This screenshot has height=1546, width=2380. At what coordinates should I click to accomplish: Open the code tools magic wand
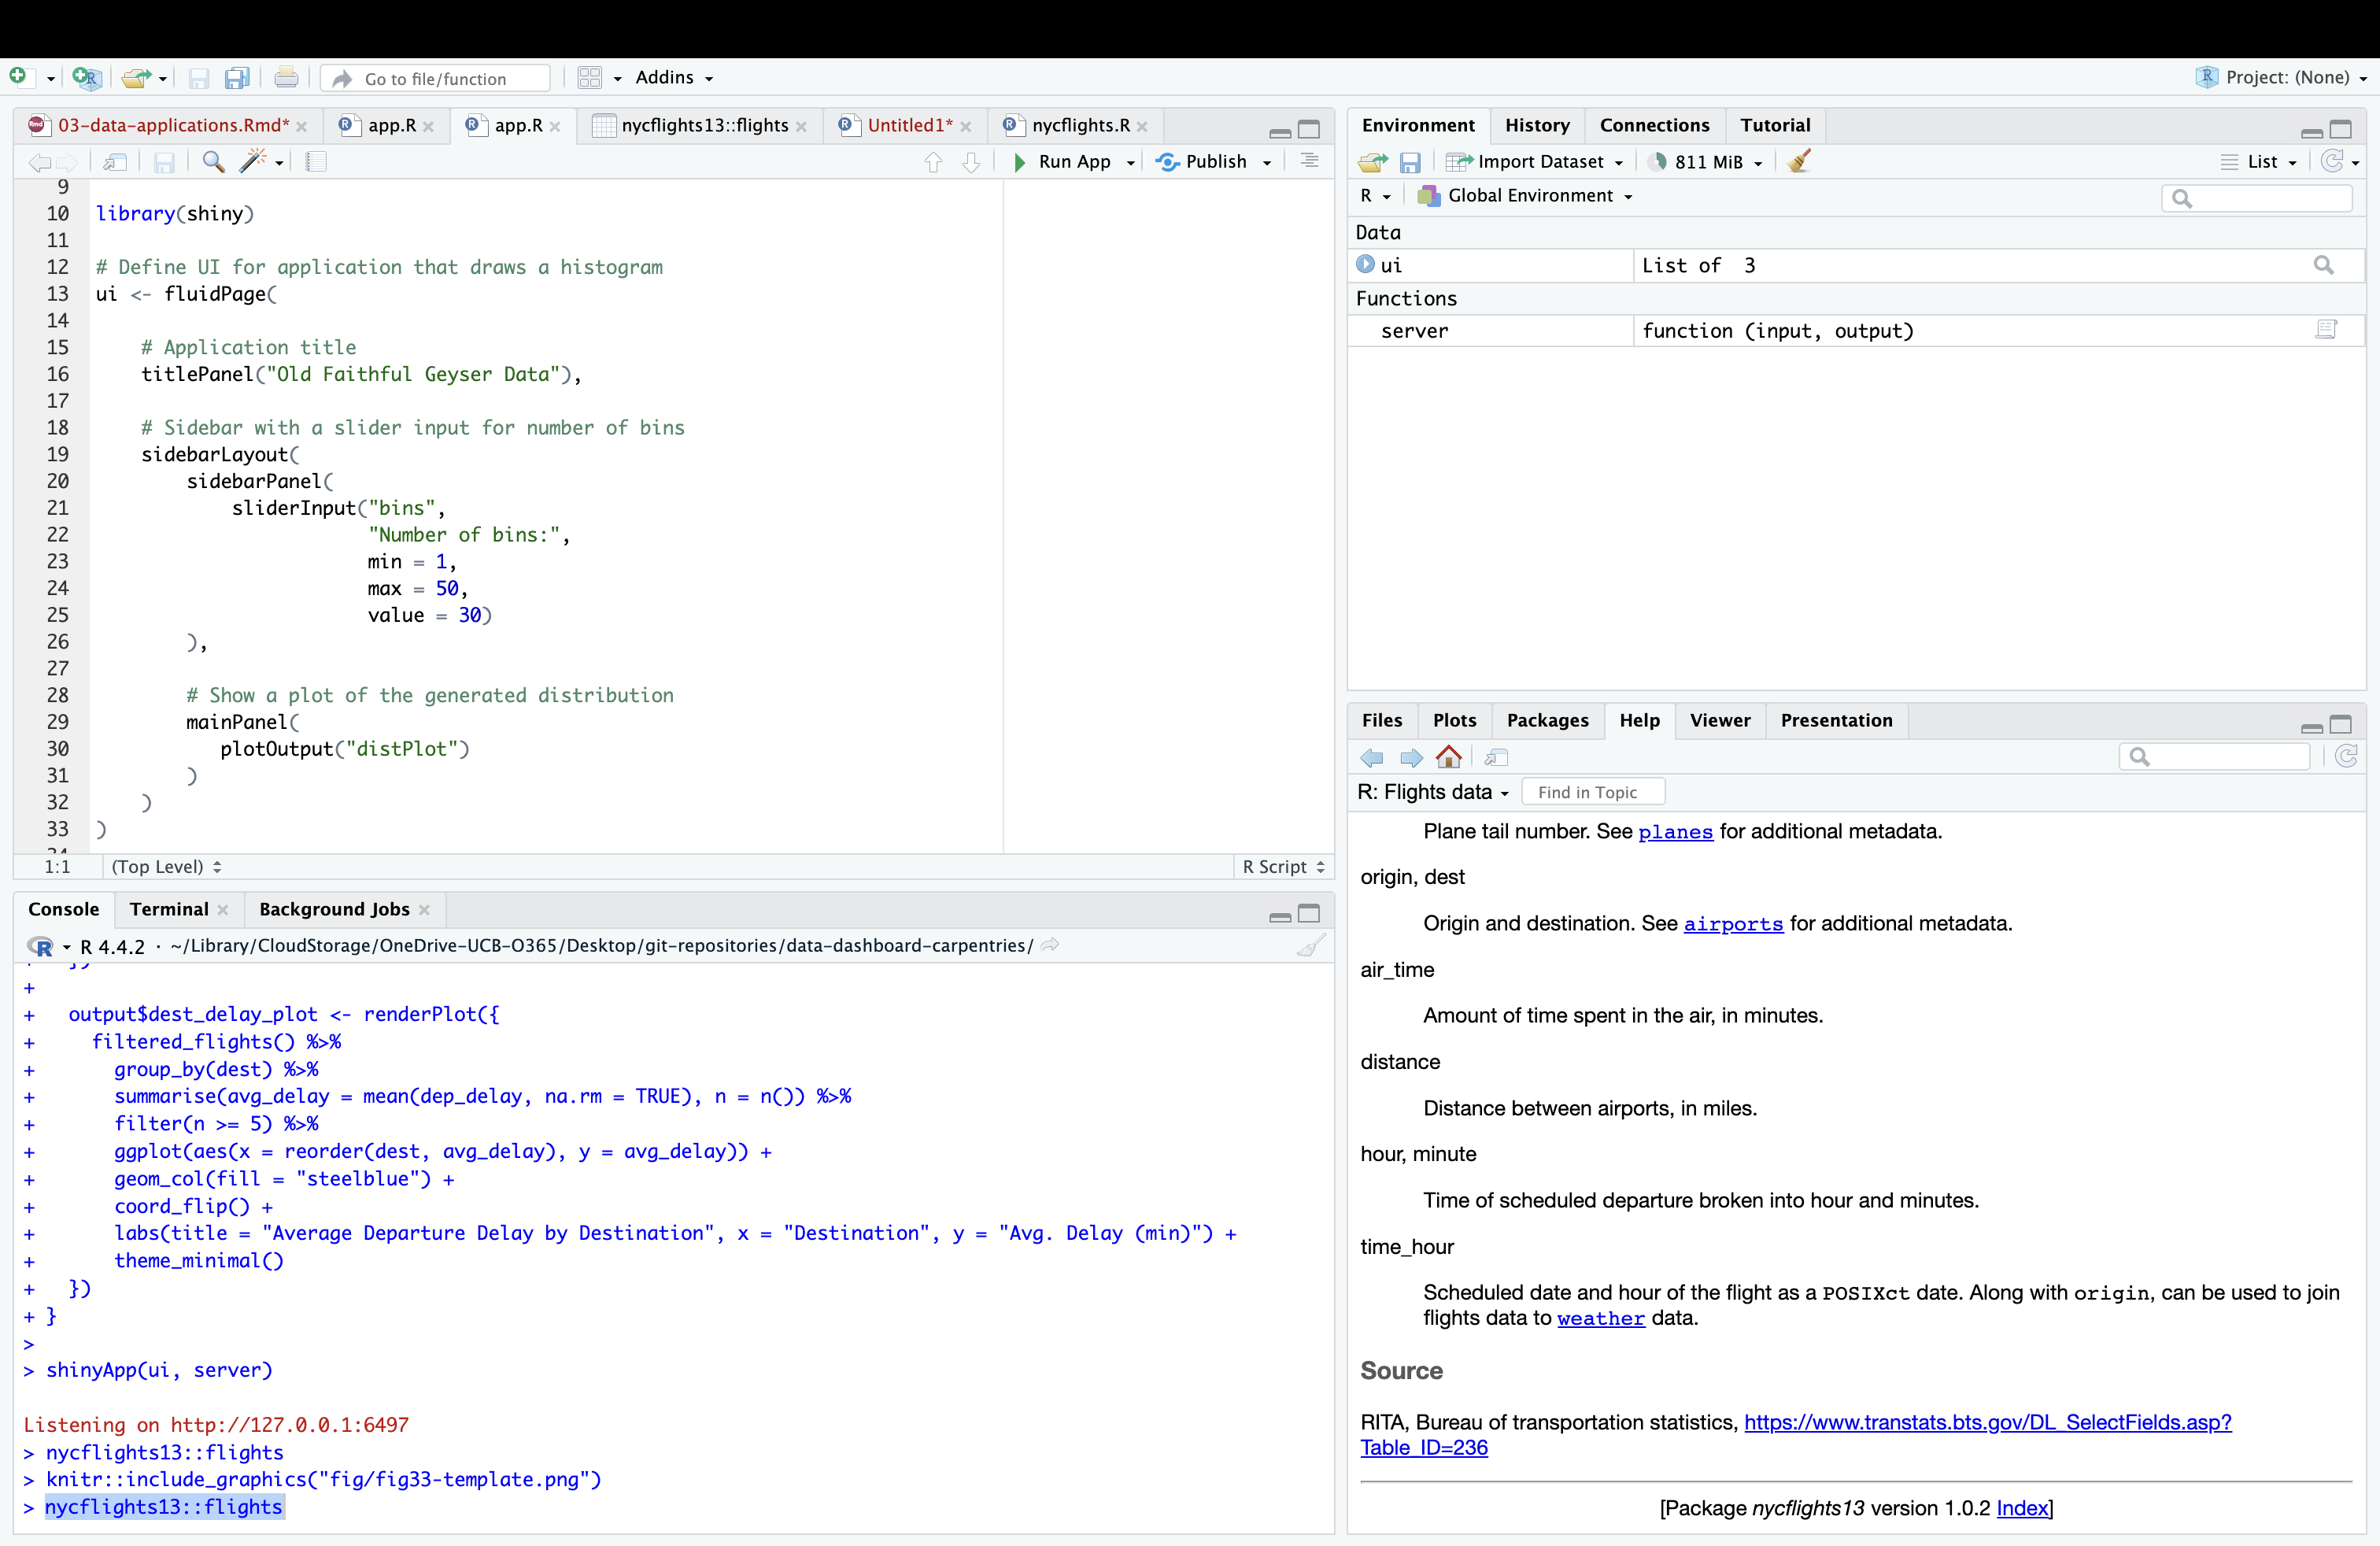254,161
